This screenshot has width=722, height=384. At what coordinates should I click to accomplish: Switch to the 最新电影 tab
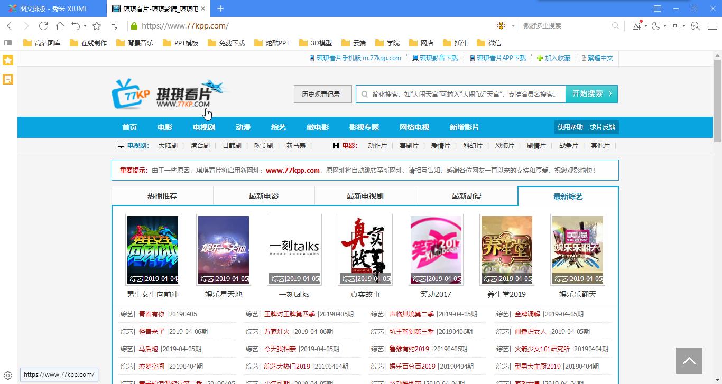pos(263,195)
